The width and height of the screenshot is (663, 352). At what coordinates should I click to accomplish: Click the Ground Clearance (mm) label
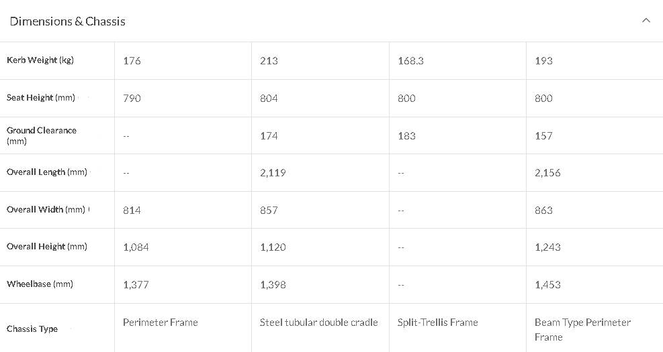click(x=42, y=135)
